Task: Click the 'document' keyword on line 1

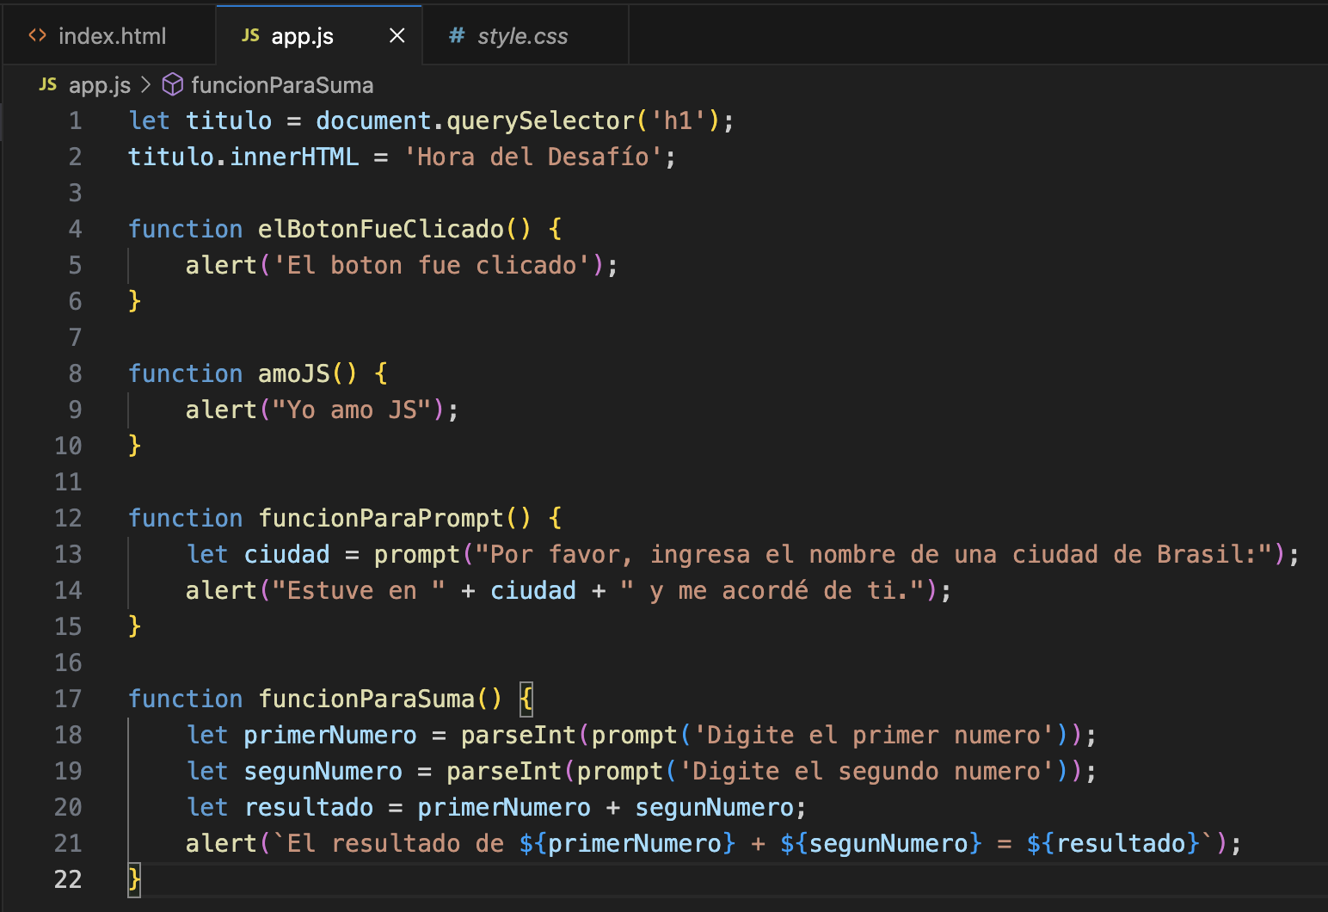Action: pos(373,120)
